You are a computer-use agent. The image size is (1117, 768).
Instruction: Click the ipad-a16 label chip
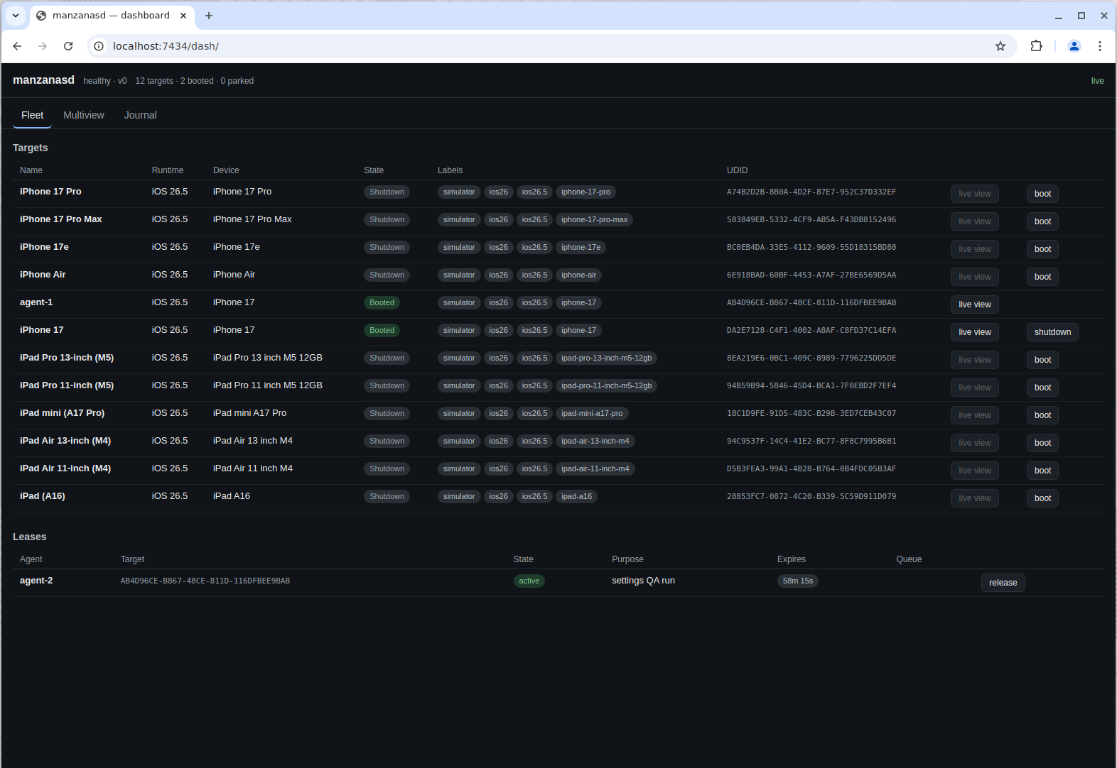[576, 497]
